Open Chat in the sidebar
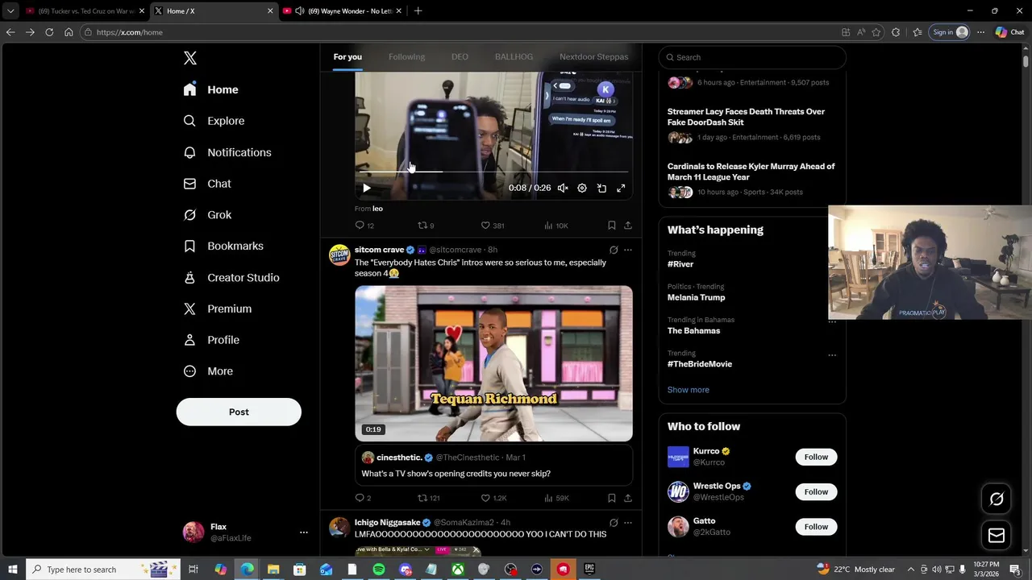The image size is (1032, 580). pyautogui.click(x=207, y=184)
